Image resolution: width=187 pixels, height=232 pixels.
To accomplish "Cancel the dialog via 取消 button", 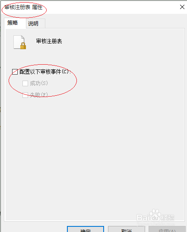I will click(x=127, y=229).
